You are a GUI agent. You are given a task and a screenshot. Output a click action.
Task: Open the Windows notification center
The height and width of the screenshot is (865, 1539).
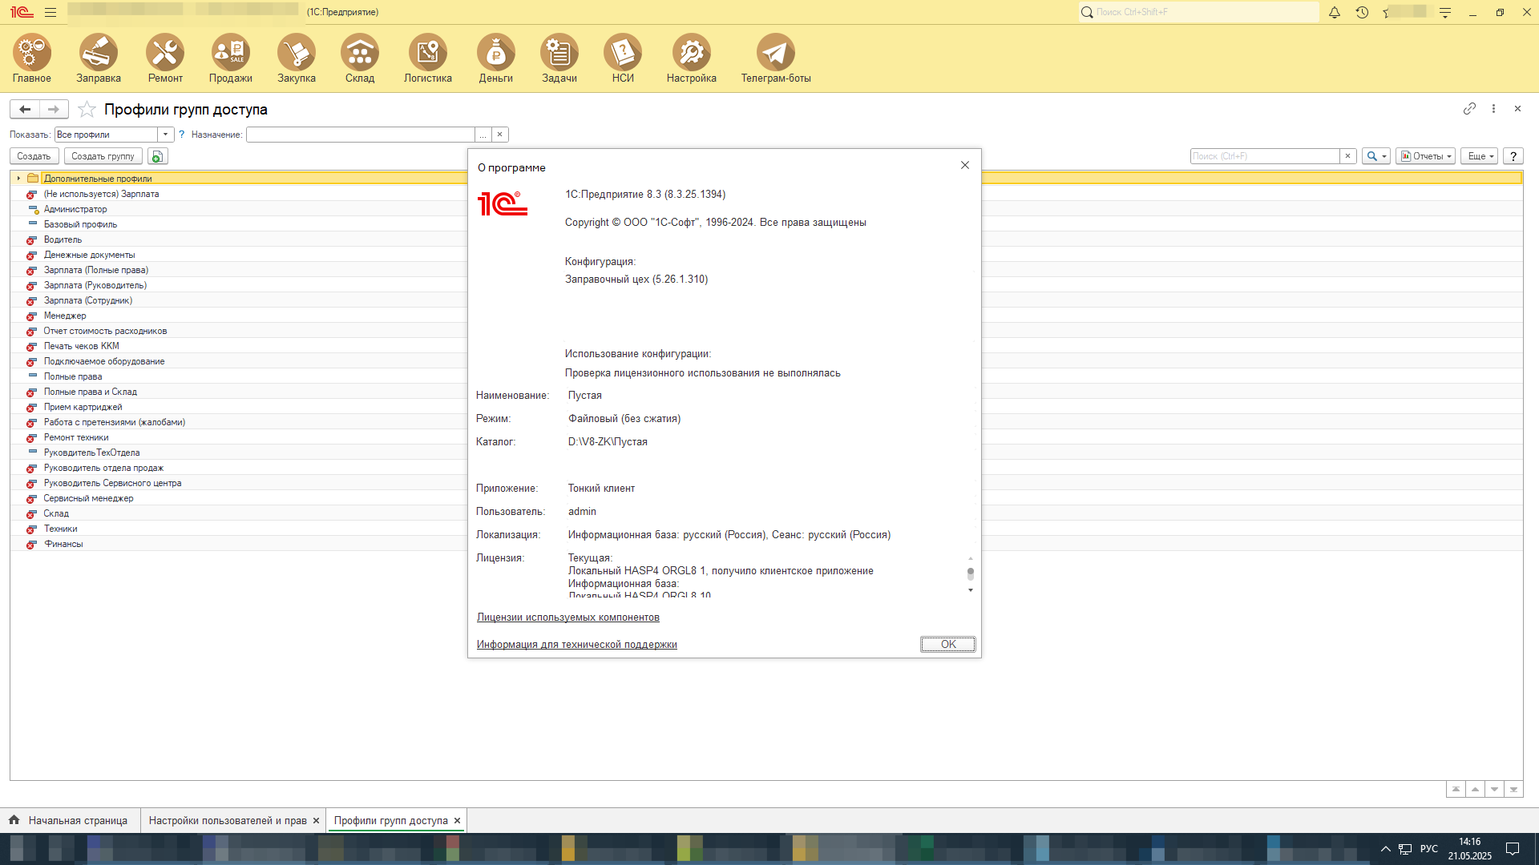tap(1513, 849)
